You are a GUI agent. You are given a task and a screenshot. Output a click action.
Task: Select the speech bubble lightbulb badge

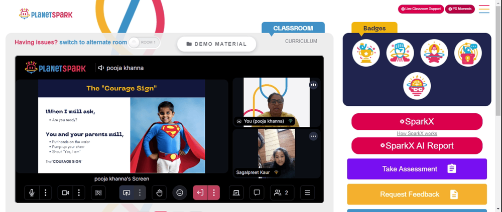(468, 53)
